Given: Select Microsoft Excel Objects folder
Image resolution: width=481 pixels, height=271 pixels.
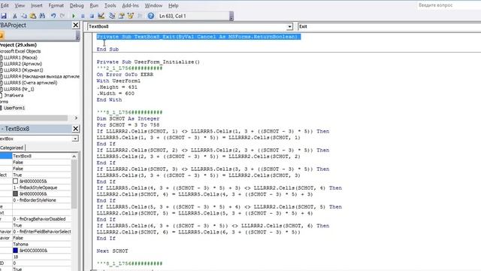Looking at the screenshot, I should tap(20, 51).
